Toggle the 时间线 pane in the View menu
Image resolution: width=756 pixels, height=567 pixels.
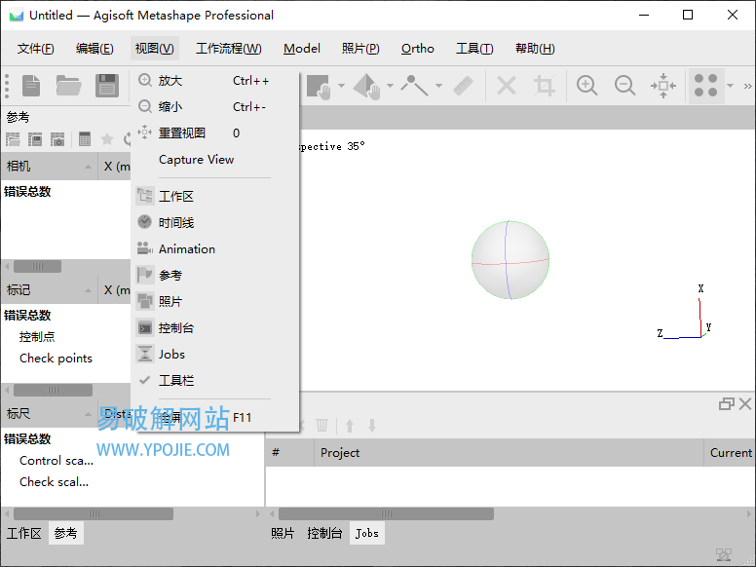[x=214, y=222]
